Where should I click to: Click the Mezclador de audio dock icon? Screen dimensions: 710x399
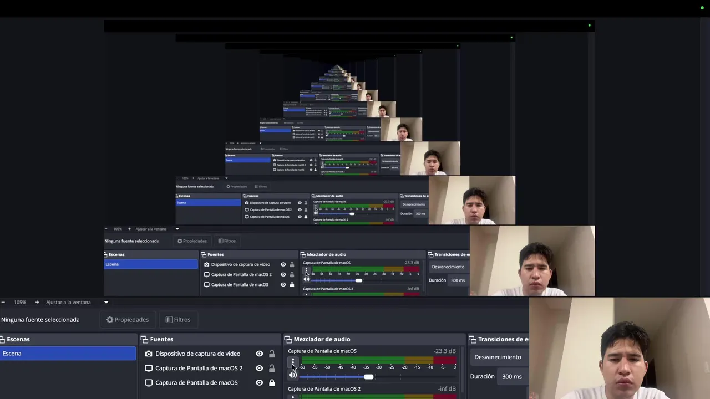click(x=288, y=339)
